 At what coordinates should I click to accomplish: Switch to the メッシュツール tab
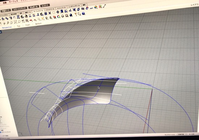pyautogui.click(x=61, y=8)
